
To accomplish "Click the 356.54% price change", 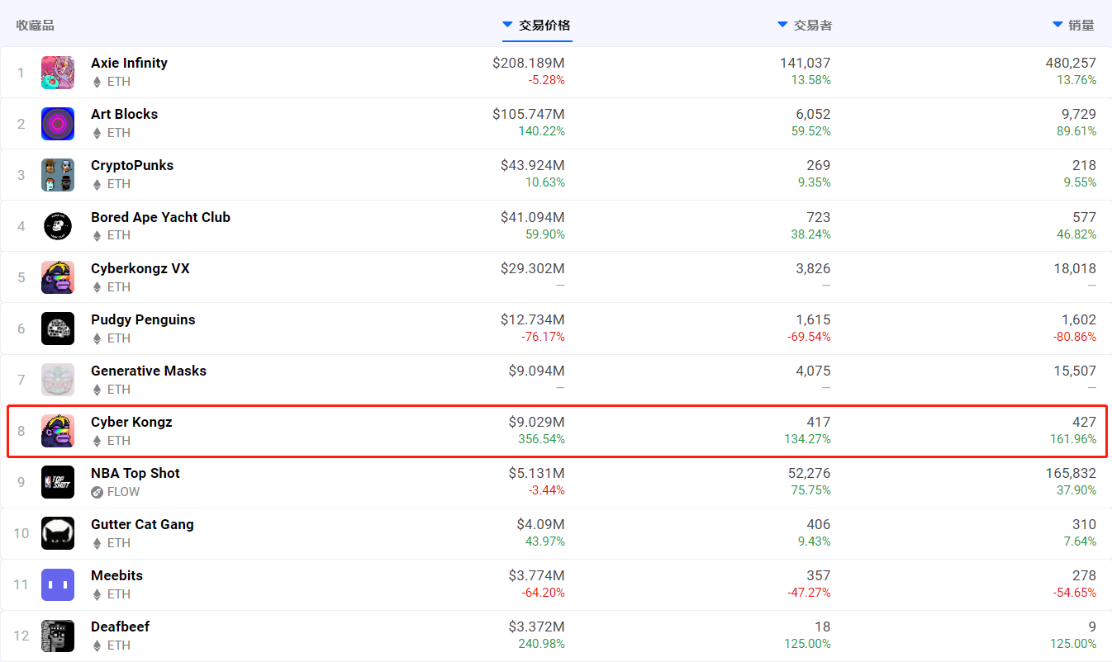I will 542,438.
